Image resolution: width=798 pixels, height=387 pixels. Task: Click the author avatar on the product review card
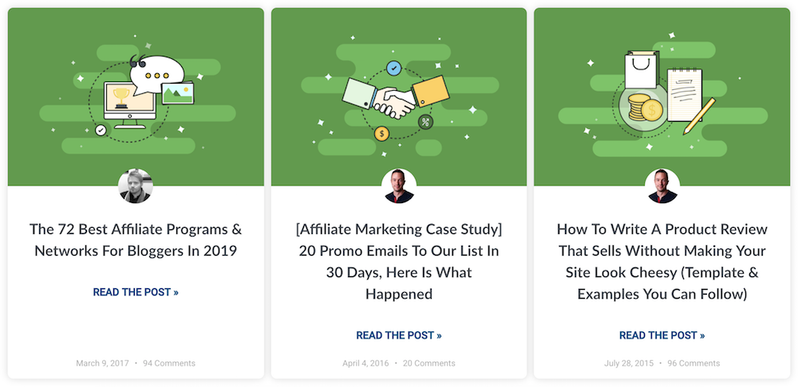tap(662, 186)
